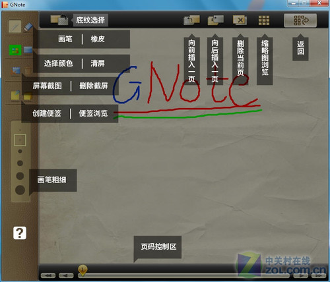Insert a page before current page icon
Viewport: 330px width, 282px height.
191,20
